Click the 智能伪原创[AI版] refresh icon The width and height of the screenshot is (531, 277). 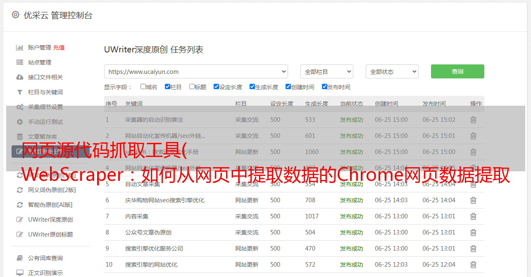19,205
